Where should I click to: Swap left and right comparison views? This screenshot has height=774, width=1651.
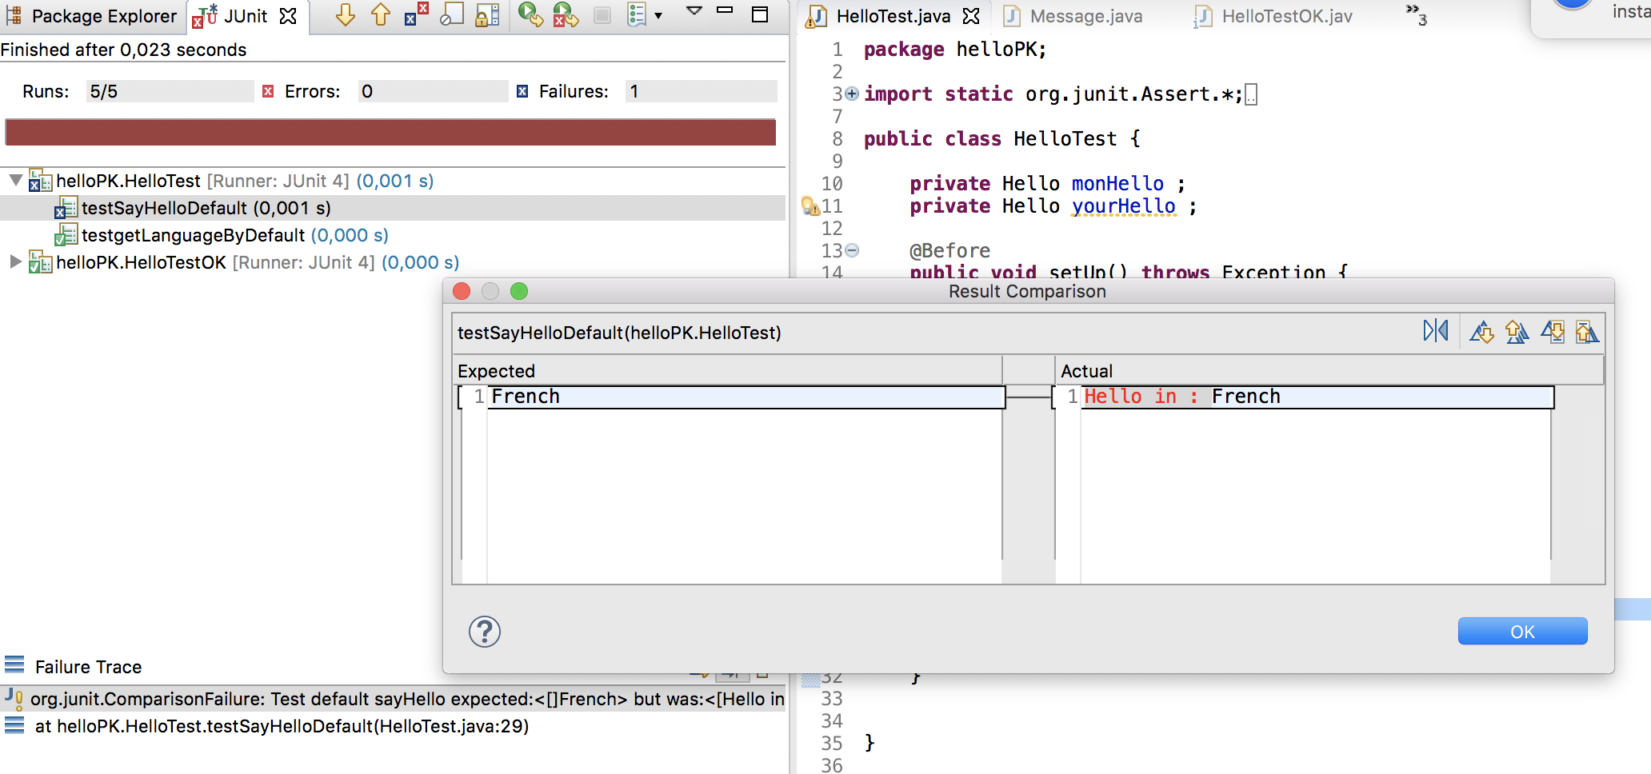tap(1435, 331)
